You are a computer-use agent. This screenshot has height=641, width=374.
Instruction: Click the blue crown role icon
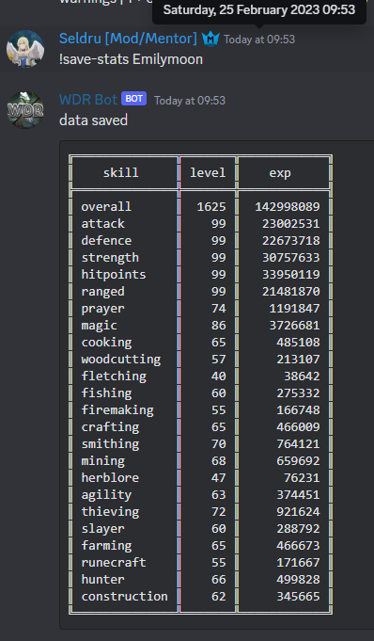210,39
